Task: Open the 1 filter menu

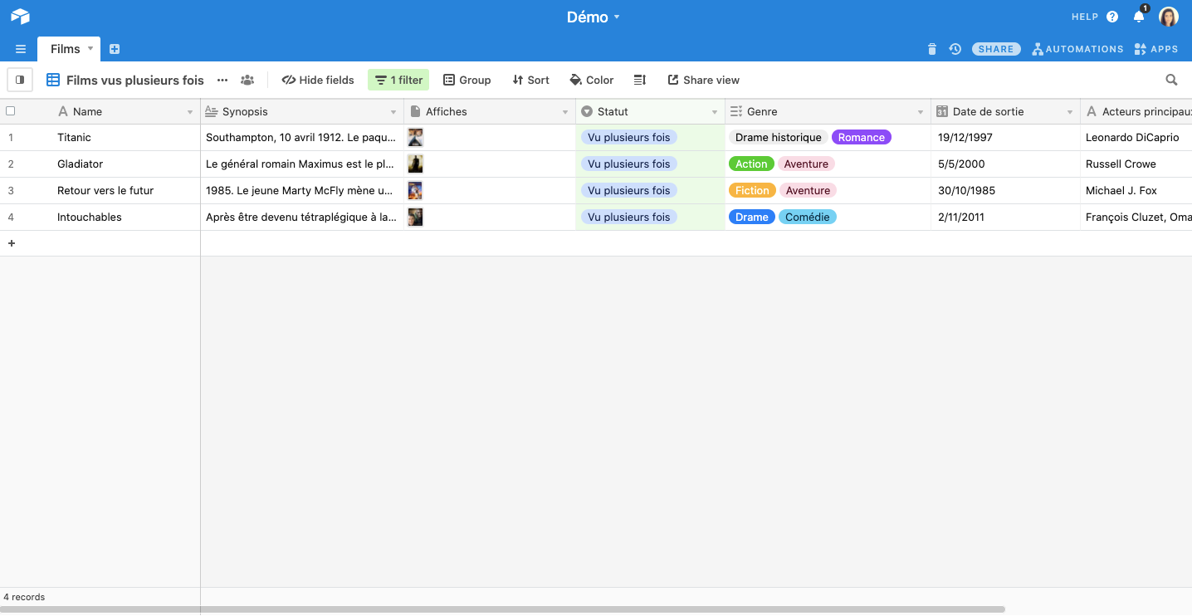Action: pos(398,80)
